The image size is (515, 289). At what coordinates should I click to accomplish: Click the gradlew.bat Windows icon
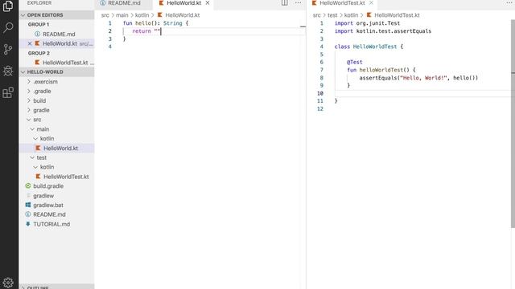click(28, 206)
